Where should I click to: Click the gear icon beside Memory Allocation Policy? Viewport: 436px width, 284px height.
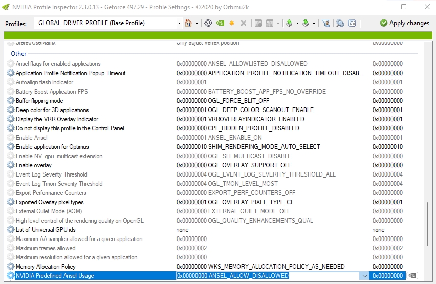(11, 267)
